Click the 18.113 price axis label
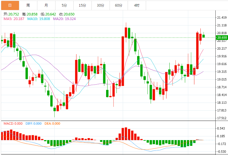 [x=222, y=103]
